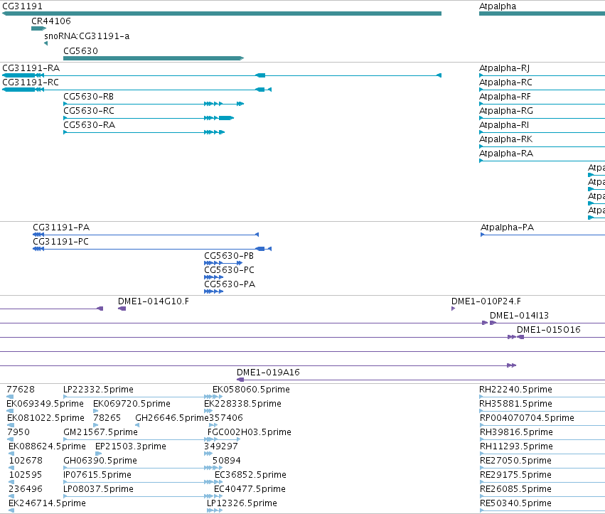Click EST EP21503.3prime
Screen dimensions: 605x514
pos(130,446)
